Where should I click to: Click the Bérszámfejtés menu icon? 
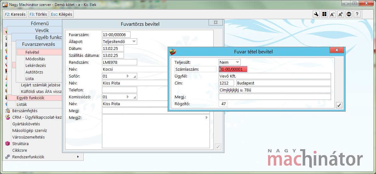coord(8,111)
